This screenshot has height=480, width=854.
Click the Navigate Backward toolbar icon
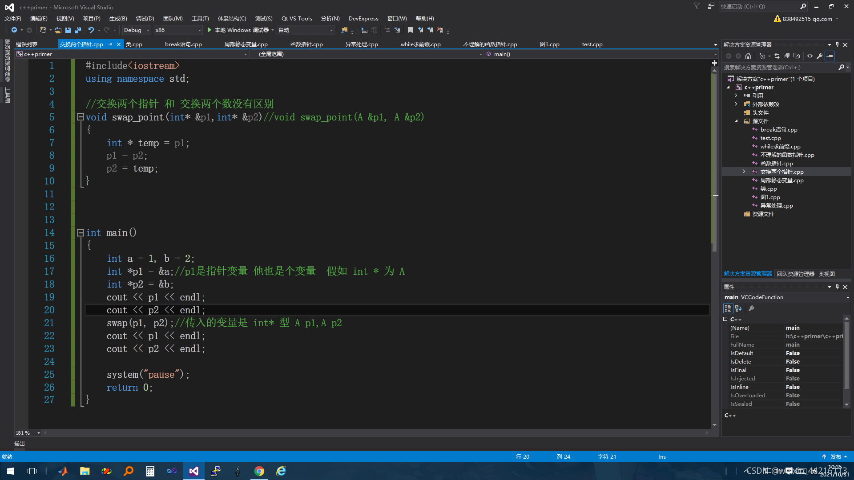tap(14, 30)
